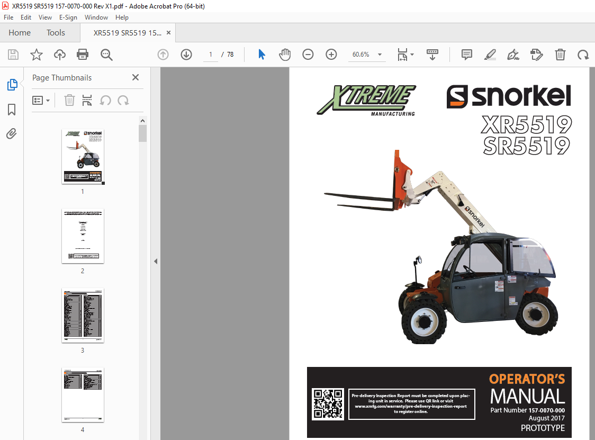
Task: Click thumbnail scrollbar up arrow
Action: point(143,121)
